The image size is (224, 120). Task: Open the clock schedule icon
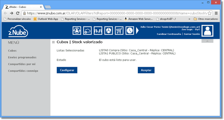[130, 30]
